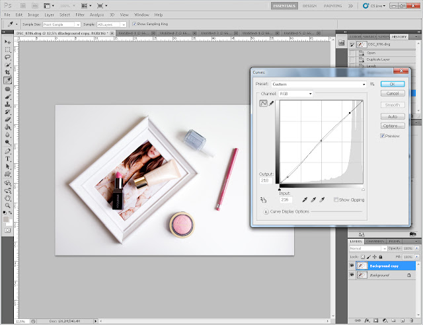Open the Preset dropdown in Curves
Viewport: 423px width, 325px height.
coord(319,84)
